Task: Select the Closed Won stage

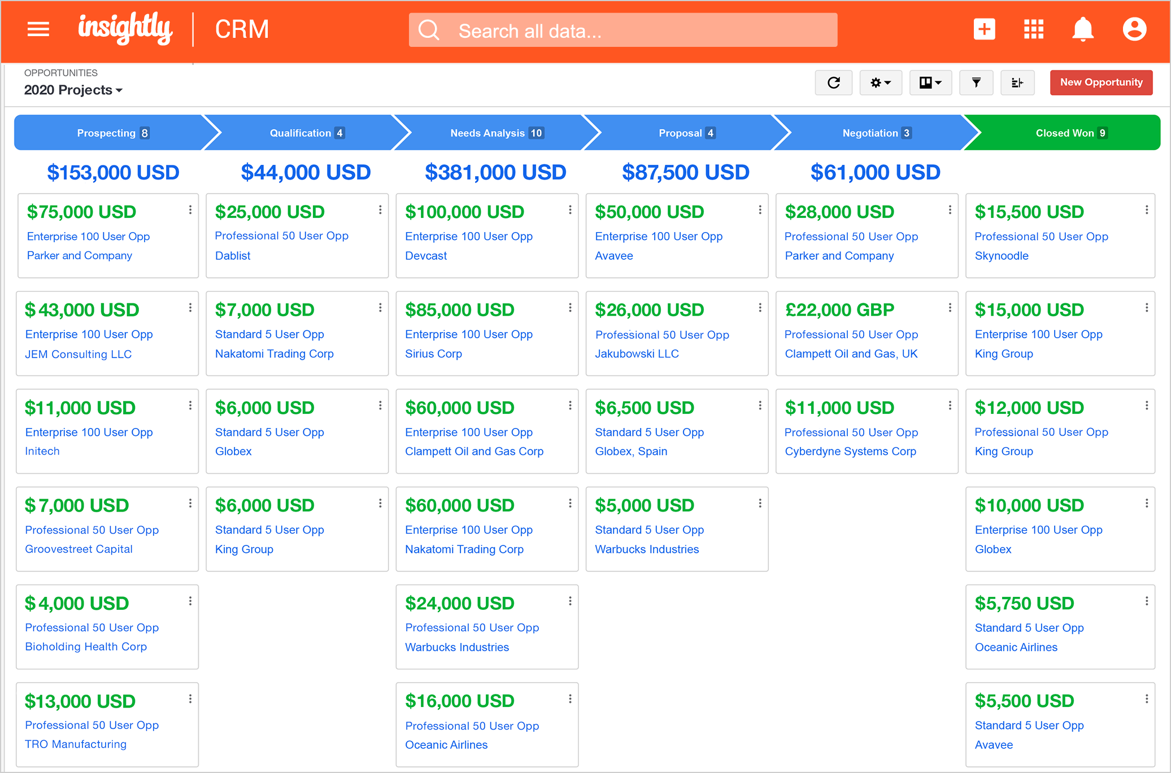Action: pyautogui.click(x=1066, y=133)
